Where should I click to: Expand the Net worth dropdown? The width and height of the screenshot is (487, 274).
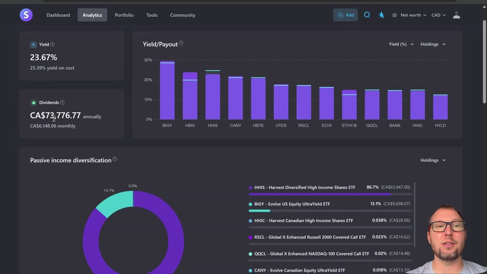[x=409, y=15]
